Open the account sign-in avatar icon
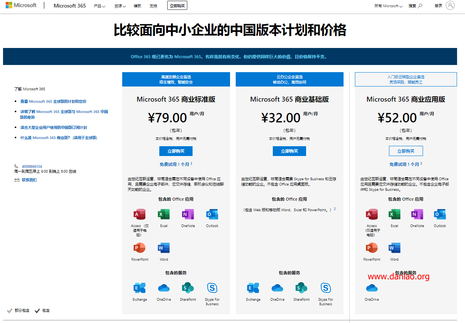The height and width of the screenshot is (323, 465). 450,5
